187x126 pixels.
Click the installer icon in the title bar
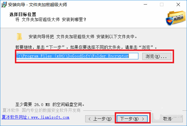click(x=4, y=4)
